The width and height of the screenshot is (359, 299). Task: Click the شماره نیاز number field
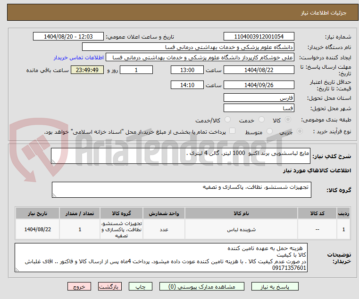259,37
